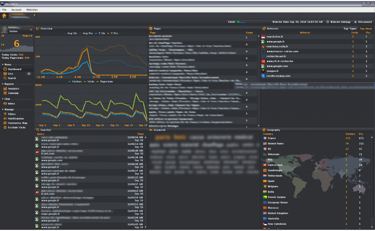The width and height of the screenshot is (375, 231).
Task: Click the Limit progress bar
Action: [x=252, y=22]
